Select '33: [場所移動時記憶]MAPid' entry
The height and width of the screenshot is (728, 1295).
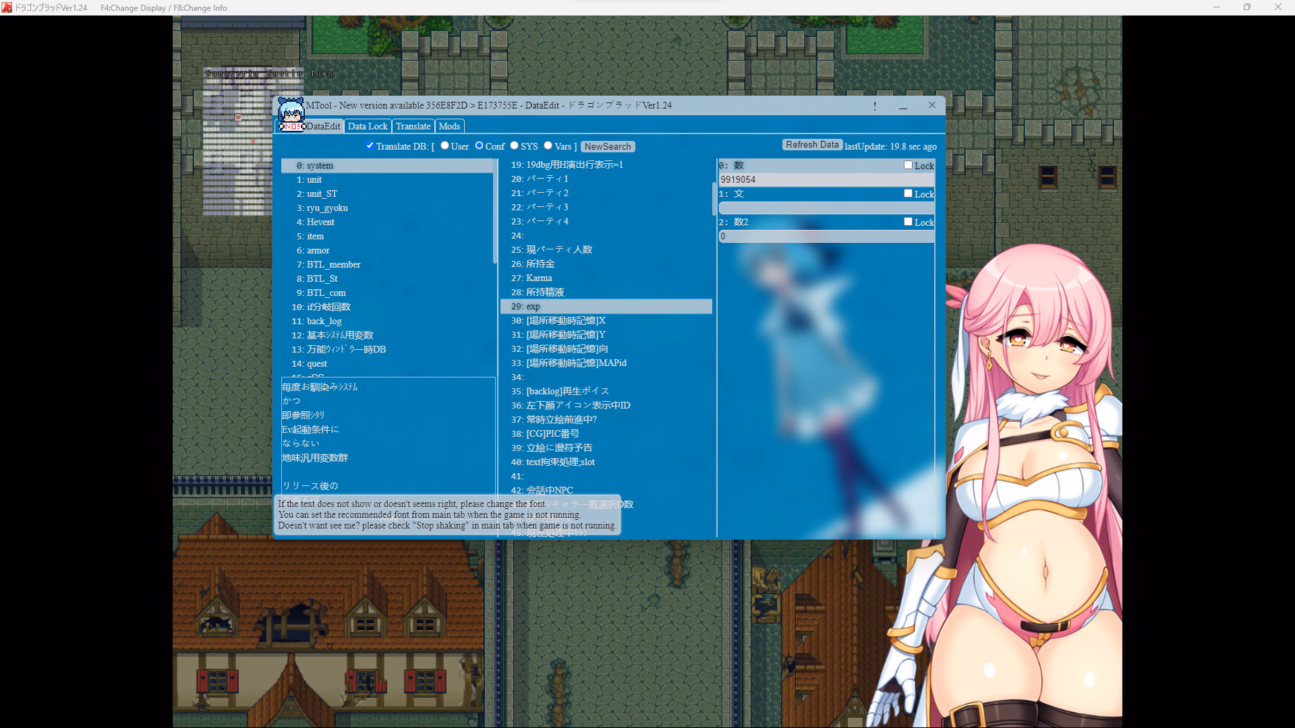click(606, 363)
